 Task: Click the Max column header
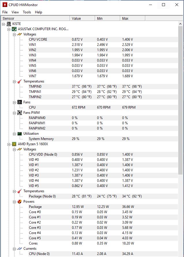[x=133, y=18]
